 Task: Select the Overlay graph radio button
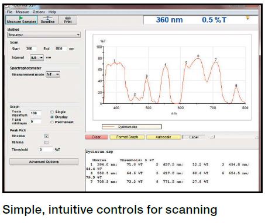click(52, 117)
